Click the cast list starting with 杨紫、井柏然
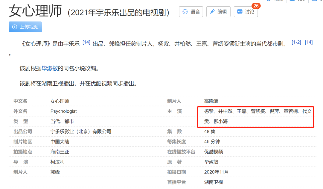 click(x=258, y=117)
